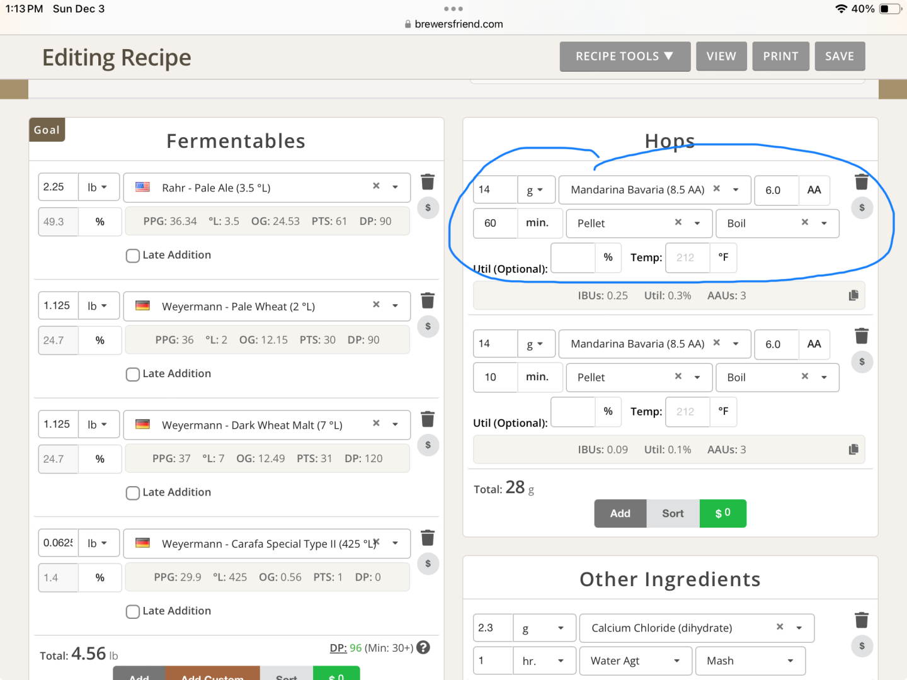The image size is (907, 680).
Task: Open the Recipe Tools dropdown menu
Action: pos(624,57)
